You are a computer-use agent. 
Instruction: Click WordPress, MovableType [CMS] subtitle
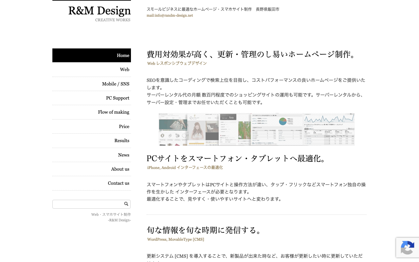(175, 239)
